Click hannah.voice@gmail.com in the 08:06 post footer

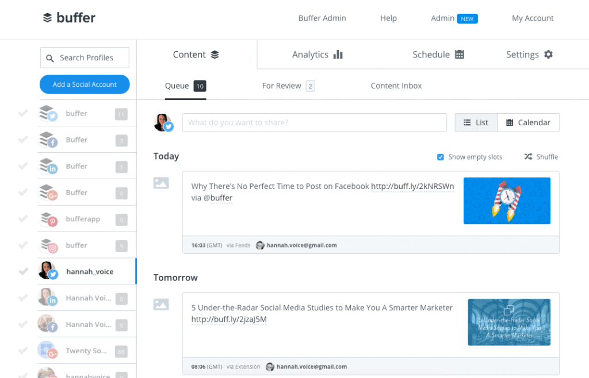point(312,367)
